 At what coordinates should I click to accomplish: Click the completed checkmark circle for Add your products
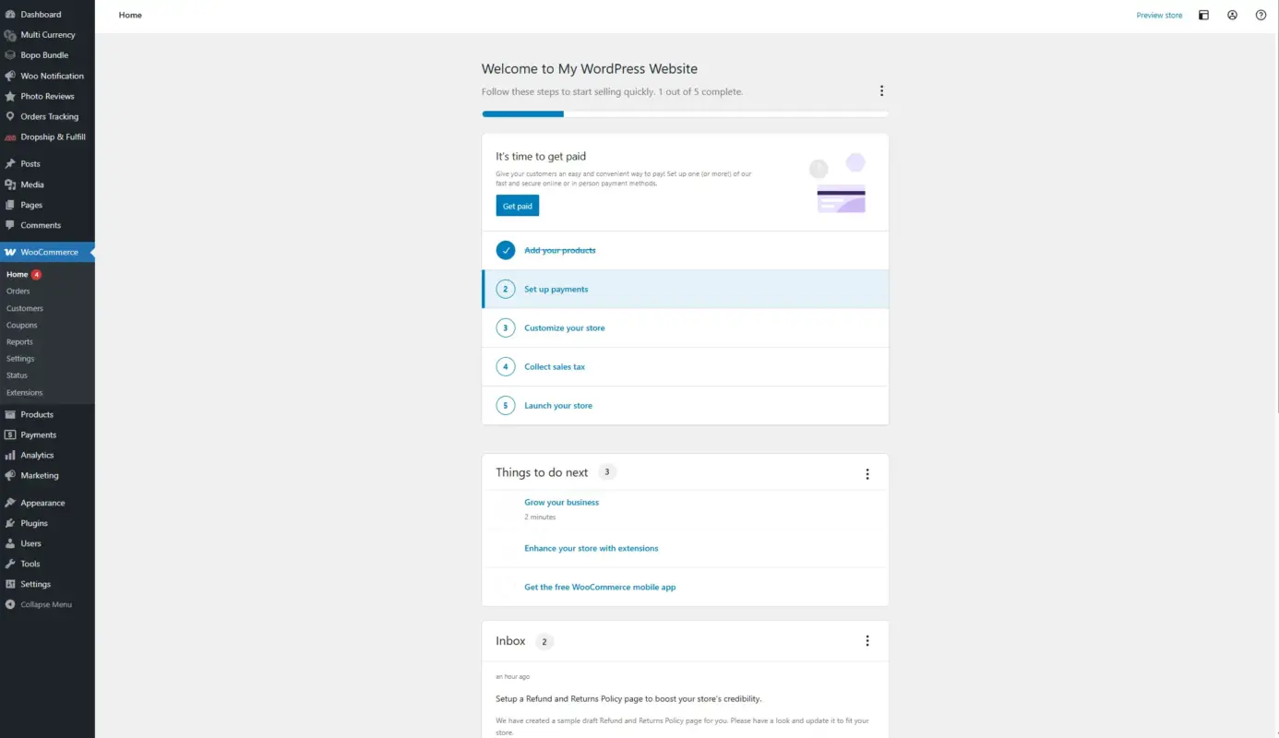tap(506, 250)
